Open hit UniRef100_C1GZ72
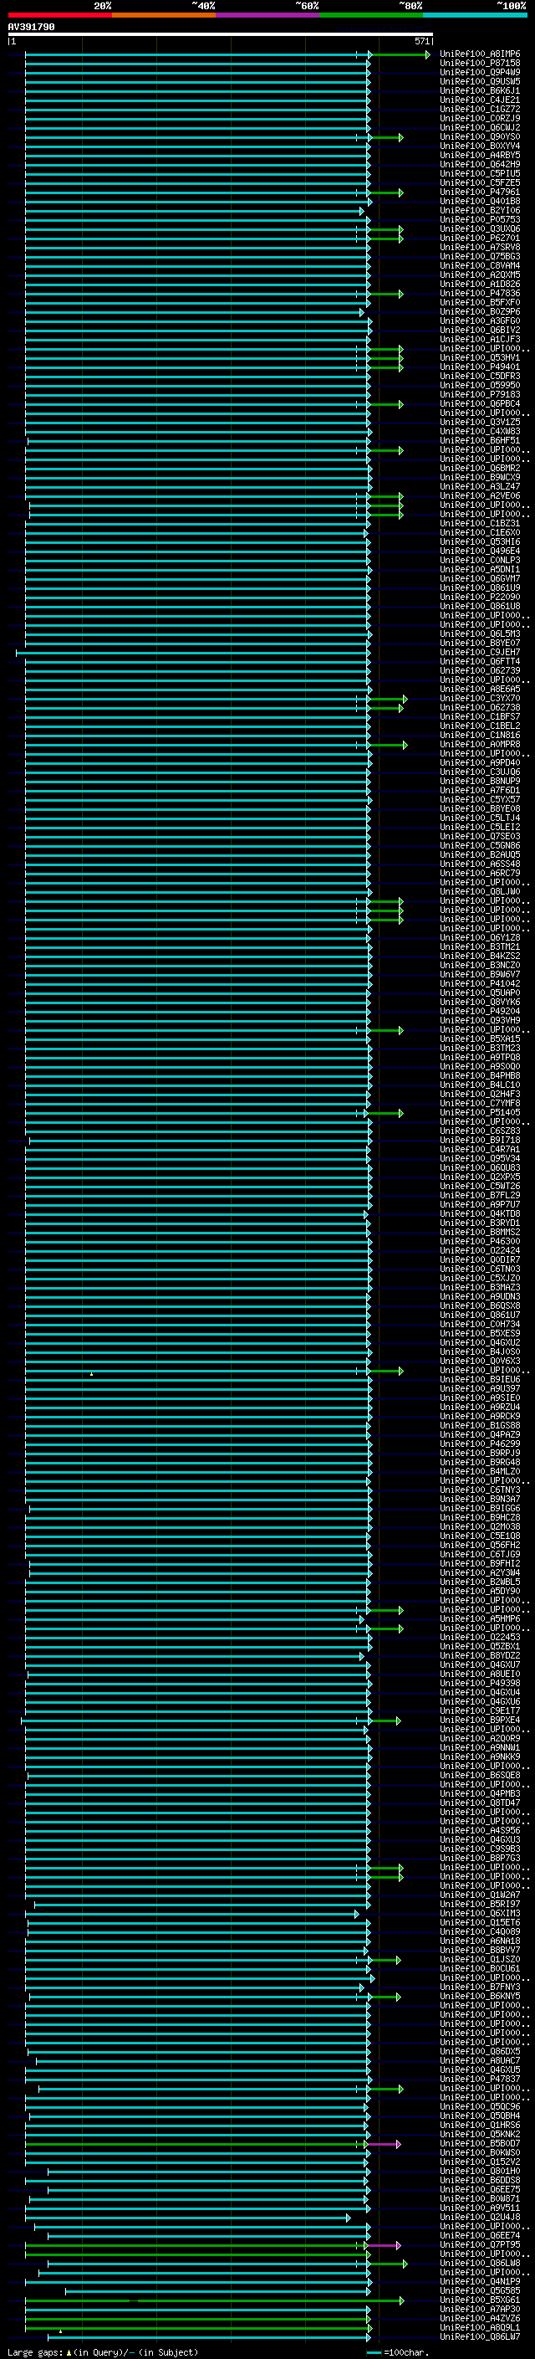 click(x=480, y=109)
